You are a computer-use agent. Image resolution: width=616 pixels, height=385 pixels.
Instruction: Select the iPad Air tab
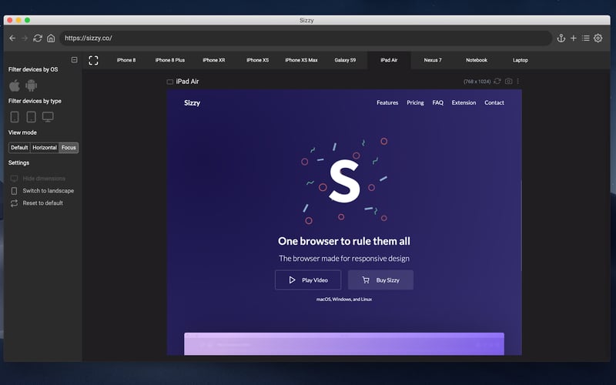389,60
